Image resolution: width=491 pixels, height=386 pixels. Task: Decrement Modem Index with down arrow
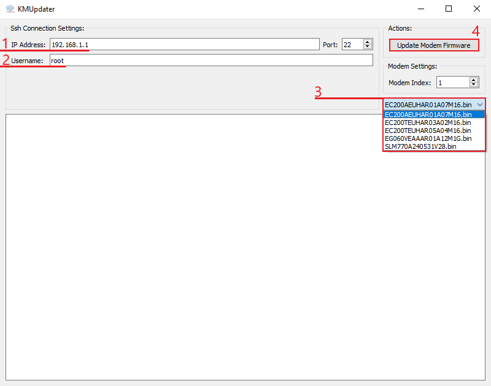tap(474, 85)
